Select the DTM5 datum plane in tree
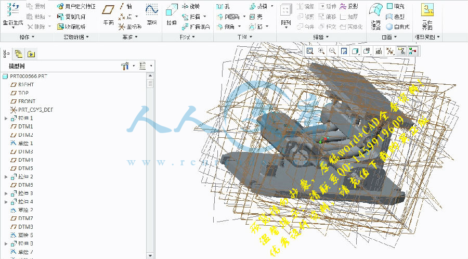The width and height of the screenshot is (468, 259). click(x=22, y=169)
